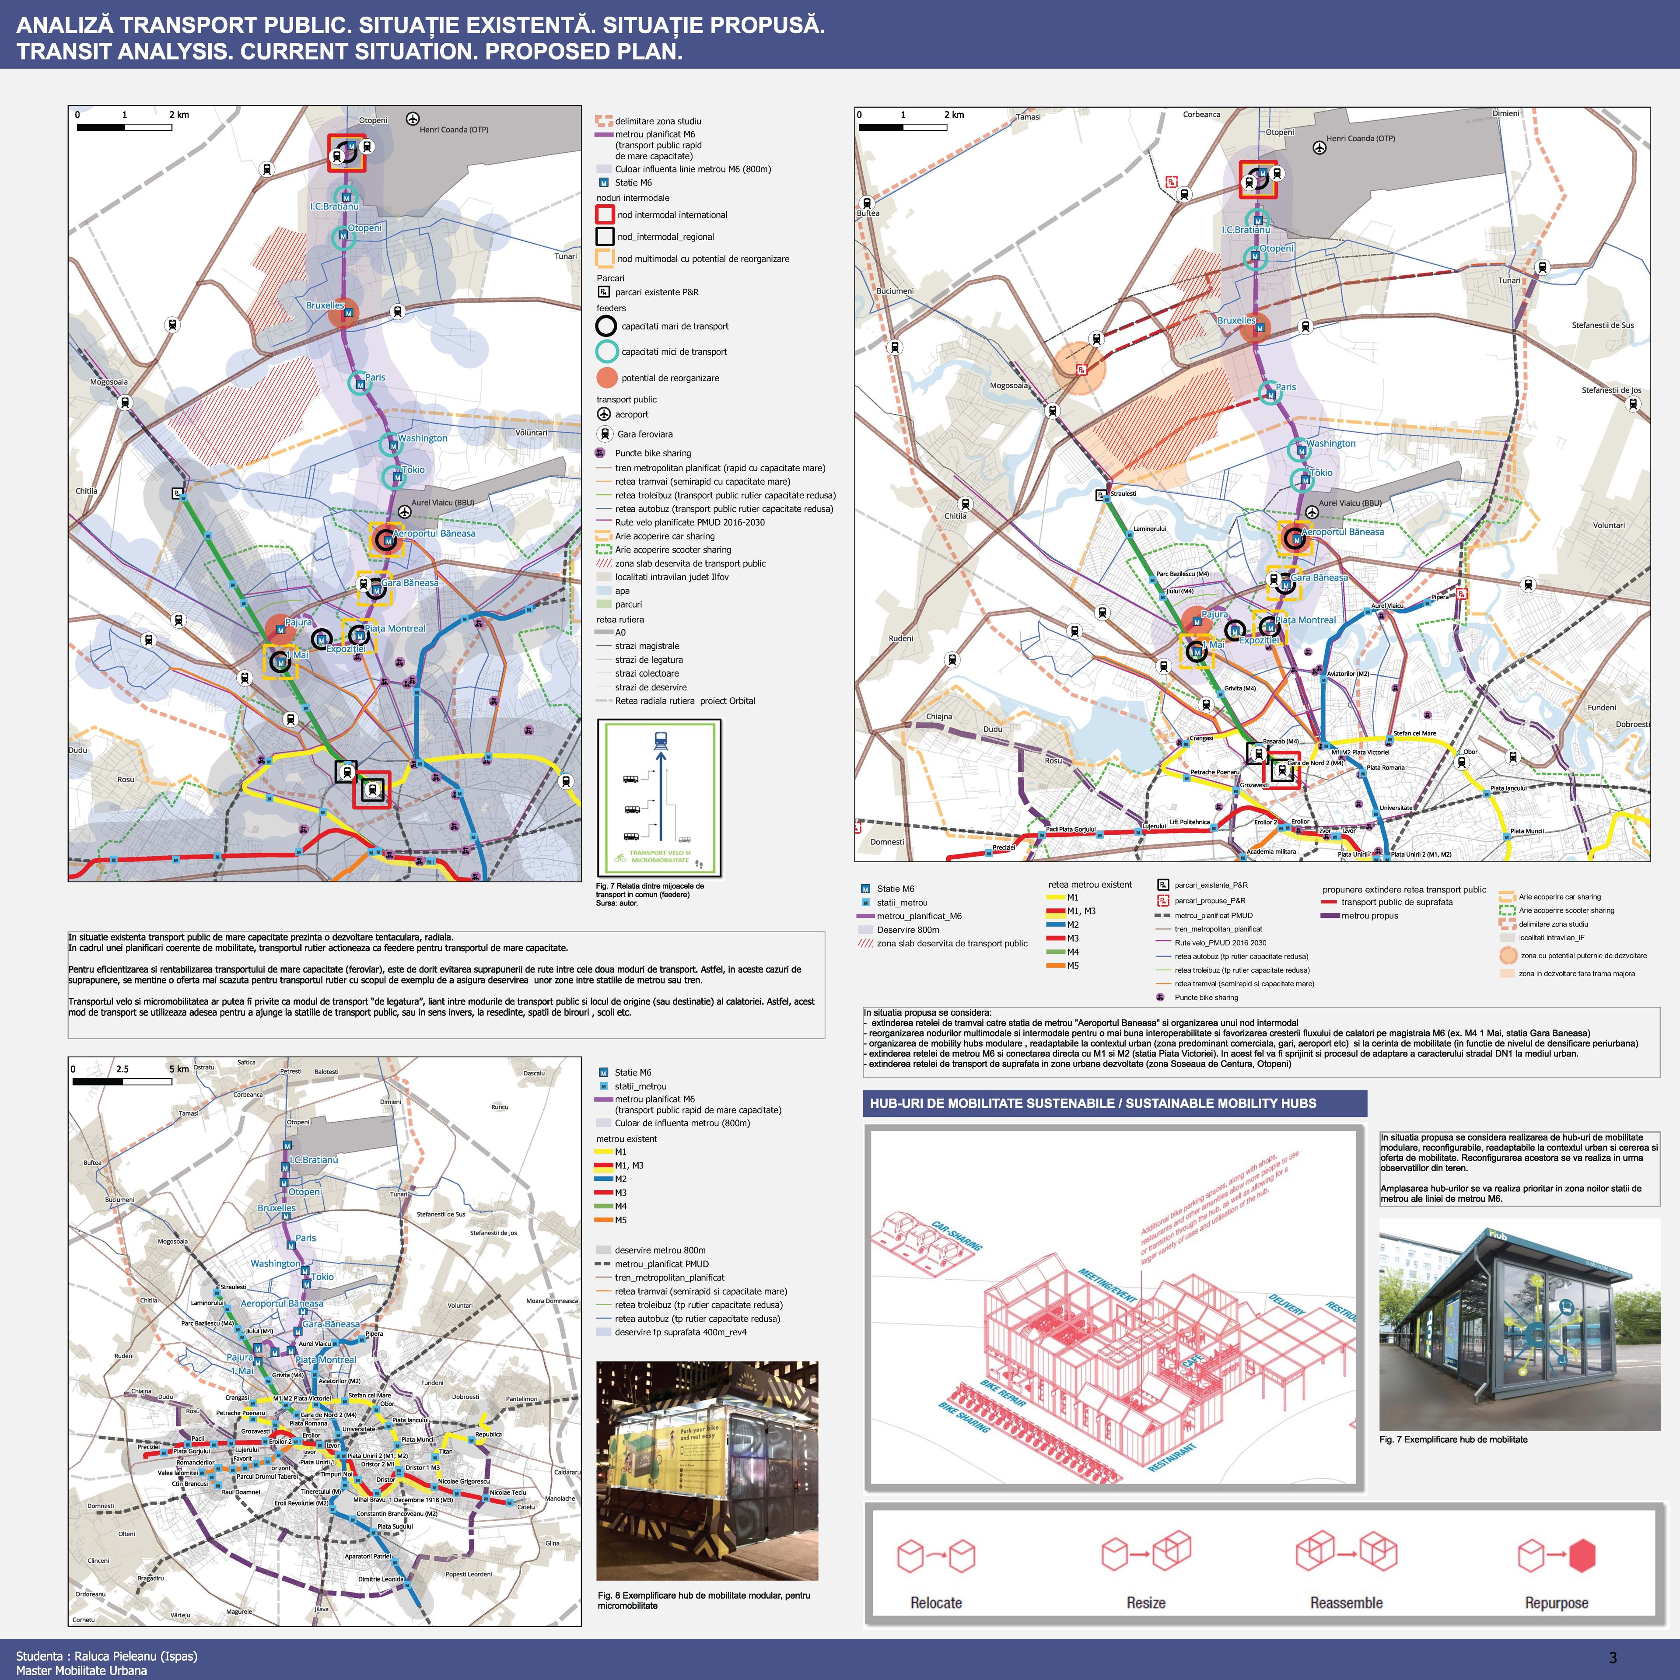
Task: Click the 'zona in dezvoltare fara trama majora' swatch
Action: (x=1508, y=974)
